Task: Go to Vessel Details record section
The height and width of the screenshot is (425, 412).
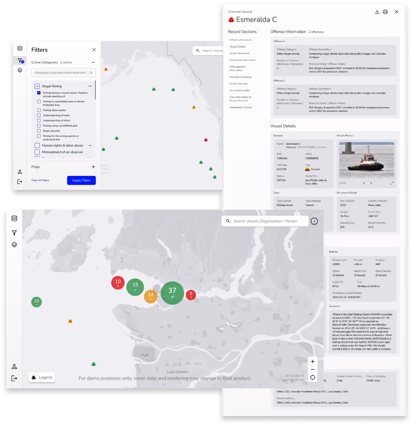Action: [x=237, y=47]
